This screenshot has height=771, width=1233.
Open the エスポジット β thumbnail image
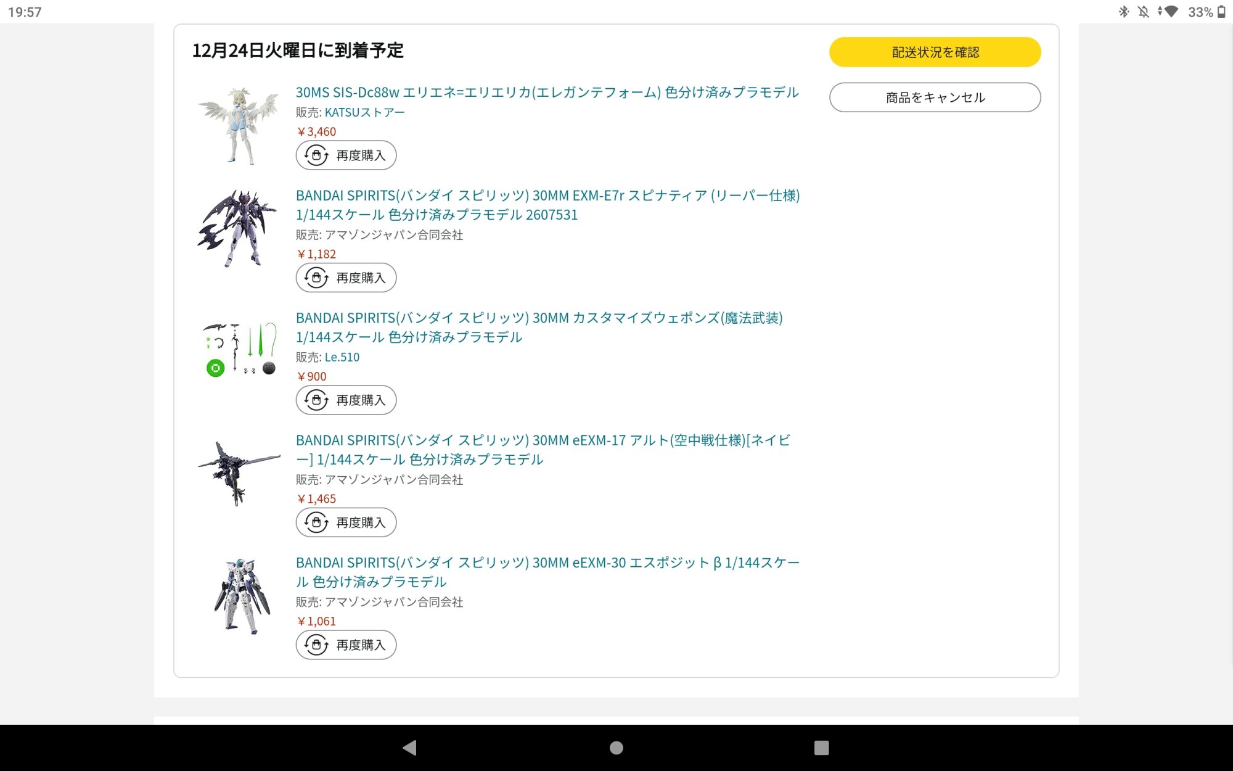tap(242, 596)
